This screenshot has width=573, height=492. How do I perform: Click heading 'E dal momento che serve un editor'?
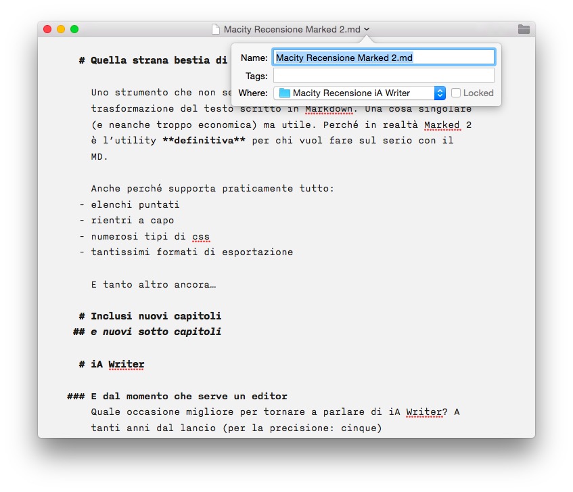coord(189,396)
